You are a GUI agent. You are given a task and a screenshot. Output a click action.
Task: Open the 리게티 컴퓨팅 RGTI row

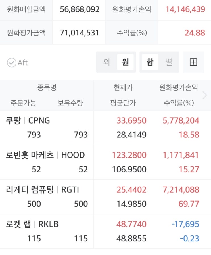pyautogui.click(x=105, y=197)
